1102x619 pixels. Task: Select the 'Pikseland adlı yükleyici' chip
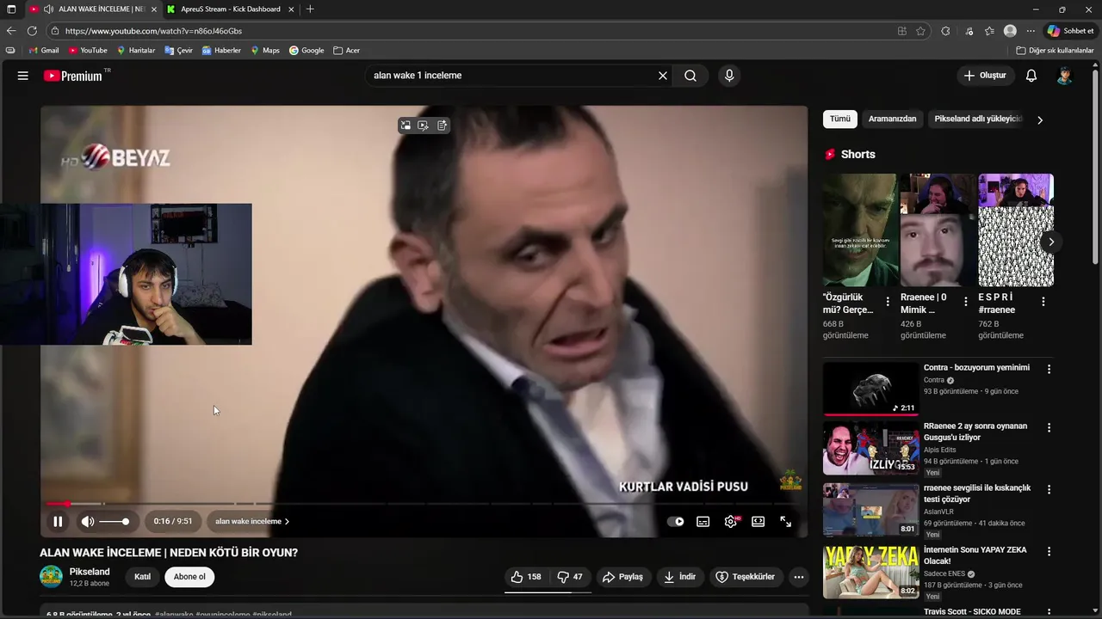[x=978, y=119]
